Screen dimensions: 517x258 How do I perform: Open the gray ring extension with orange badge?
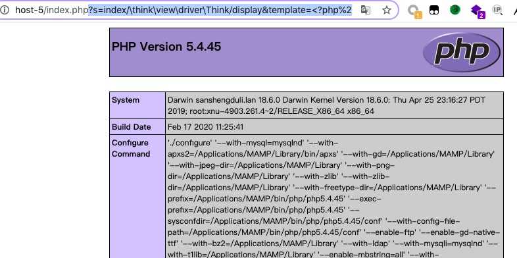point(414,11)
